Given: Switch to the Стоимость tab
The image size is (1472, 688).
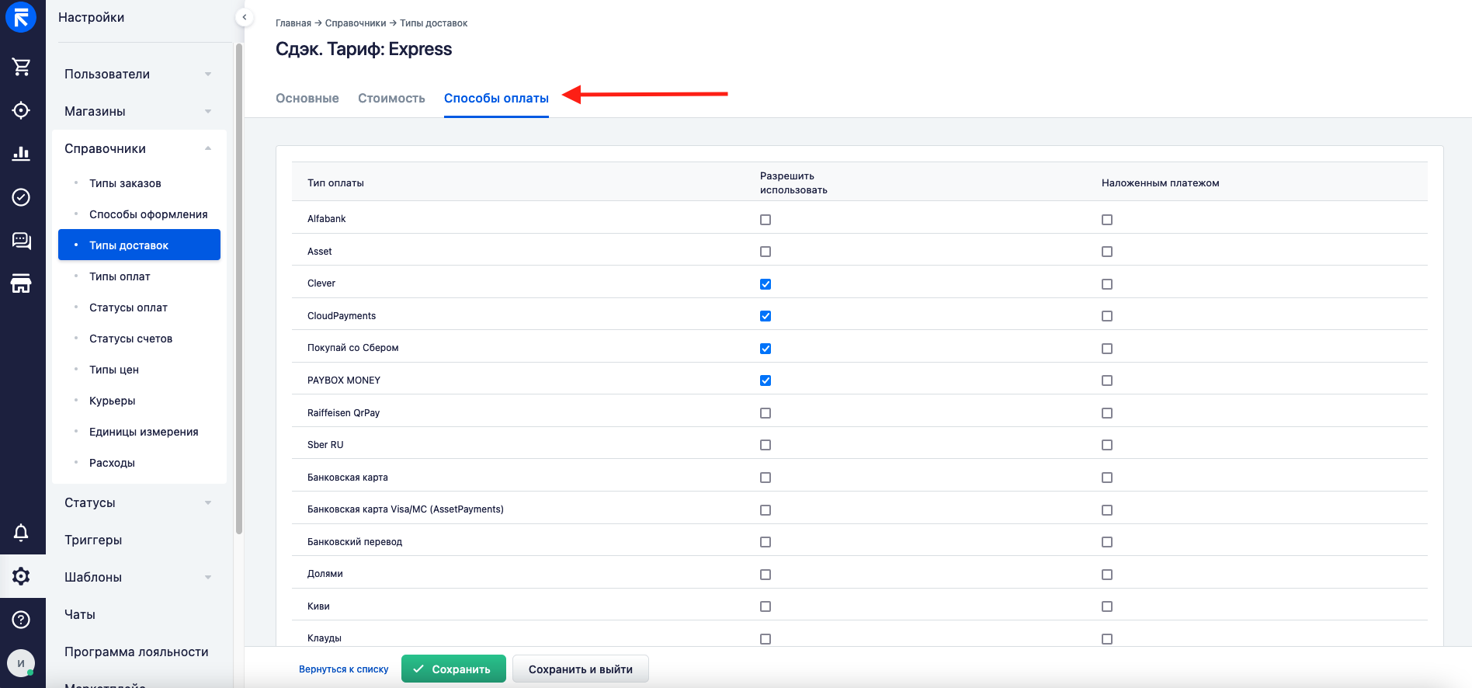Looking at the screenshot, I should click(391, 98).
